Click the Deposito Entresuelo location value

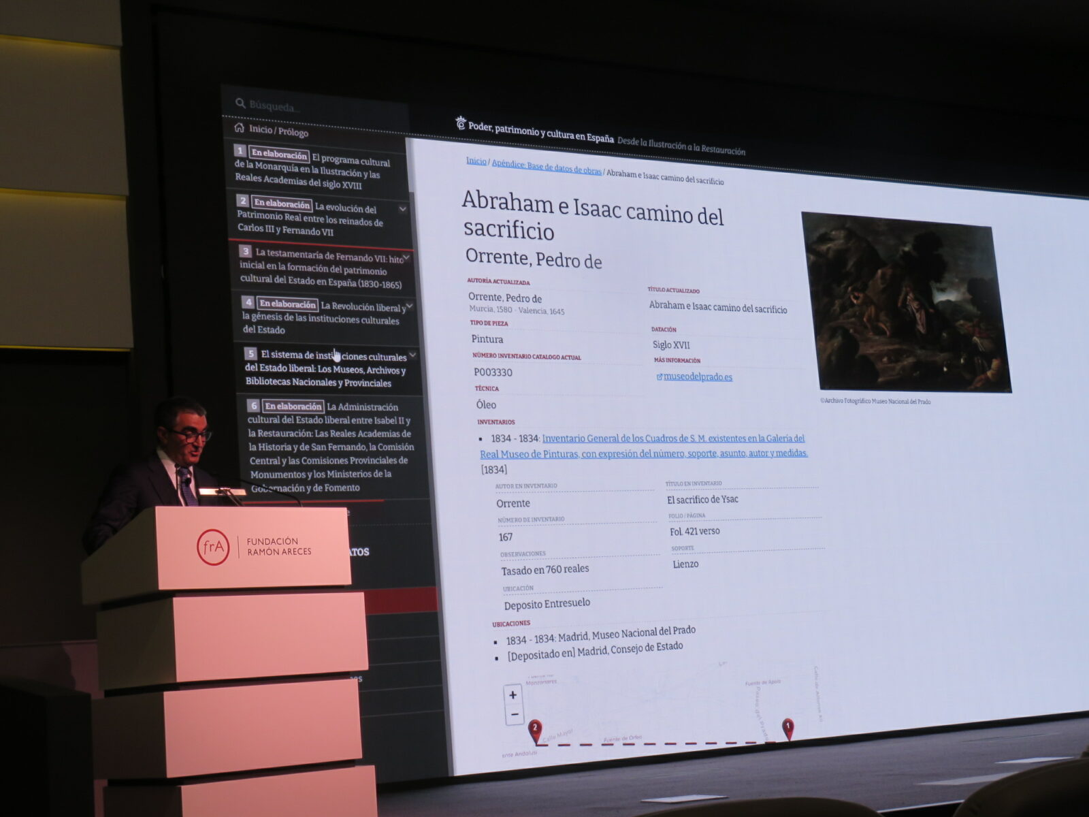[x=547, y=604]
